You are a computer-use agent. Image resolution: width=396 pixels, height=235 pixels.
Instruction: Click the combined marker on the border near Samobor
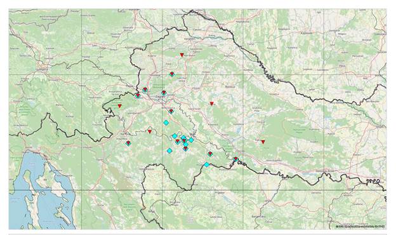click(x=138, y=95)
